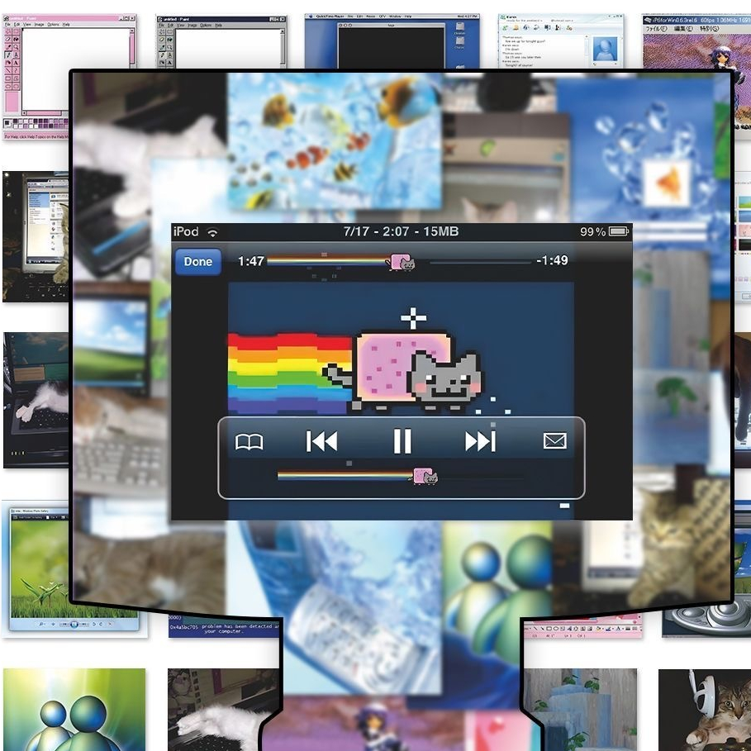
Task: Pause playback in the iPod player
Action: pos(402,440)
